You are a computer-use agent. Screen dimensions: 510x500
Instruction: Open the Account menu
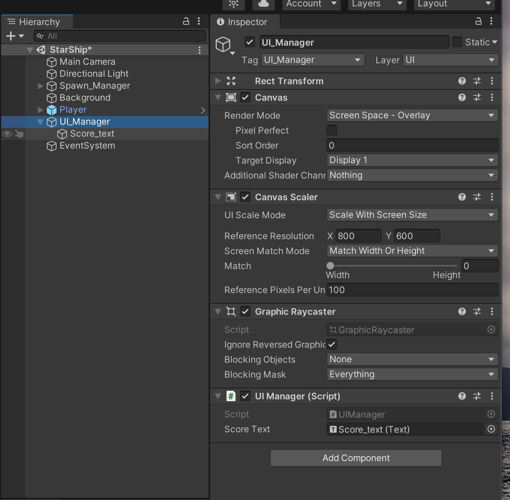(311, 4)
